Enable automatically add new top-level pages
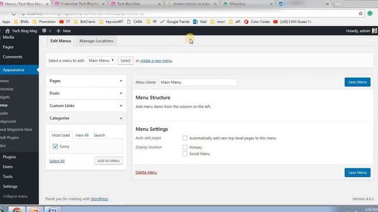Viewport: 378px width, 212px height. 185,138
